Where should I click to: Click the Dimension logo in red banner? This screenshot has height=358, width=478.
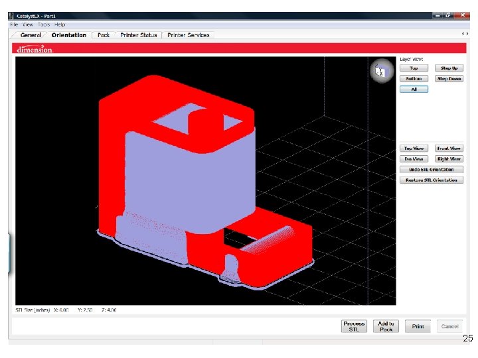[35, 49]
